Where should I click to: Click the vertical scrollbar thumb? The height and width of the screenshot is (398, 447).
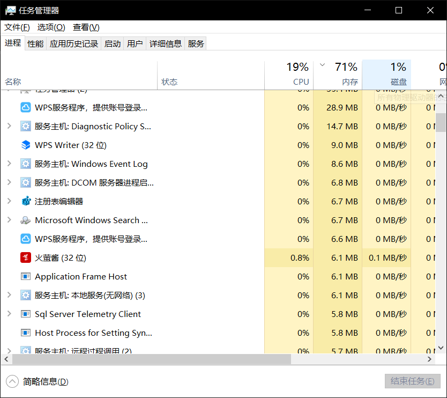pos(441,123)
